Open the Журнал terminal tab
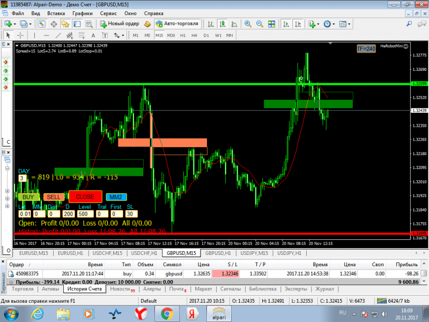Screen dimensions: 429x322 [324, 289]
